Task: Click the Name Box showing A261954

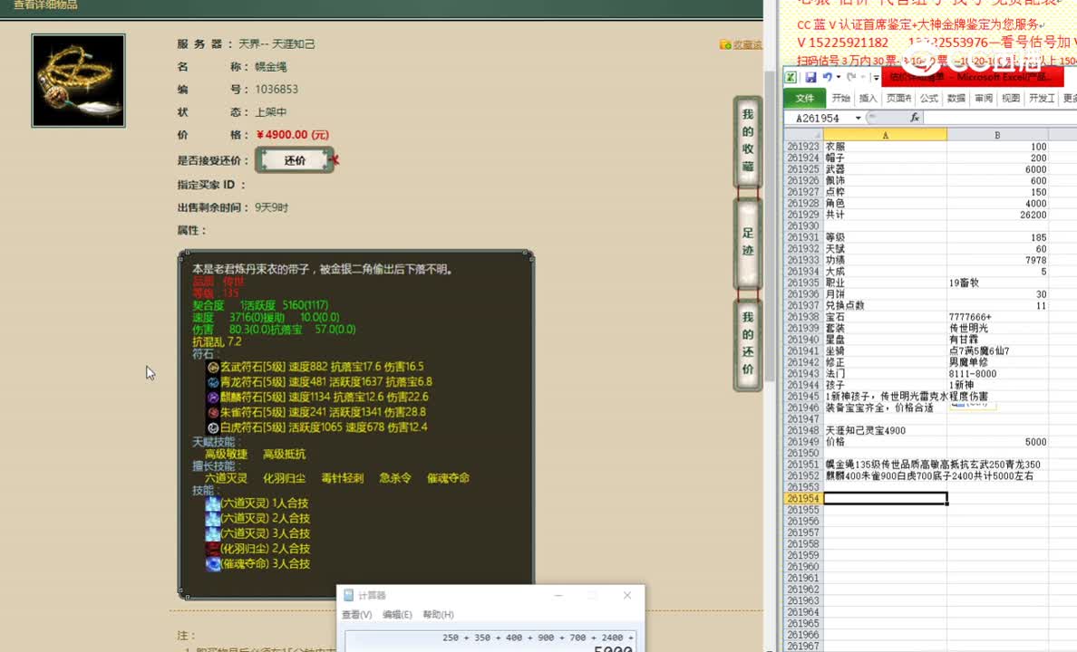Action: (818, 118)
